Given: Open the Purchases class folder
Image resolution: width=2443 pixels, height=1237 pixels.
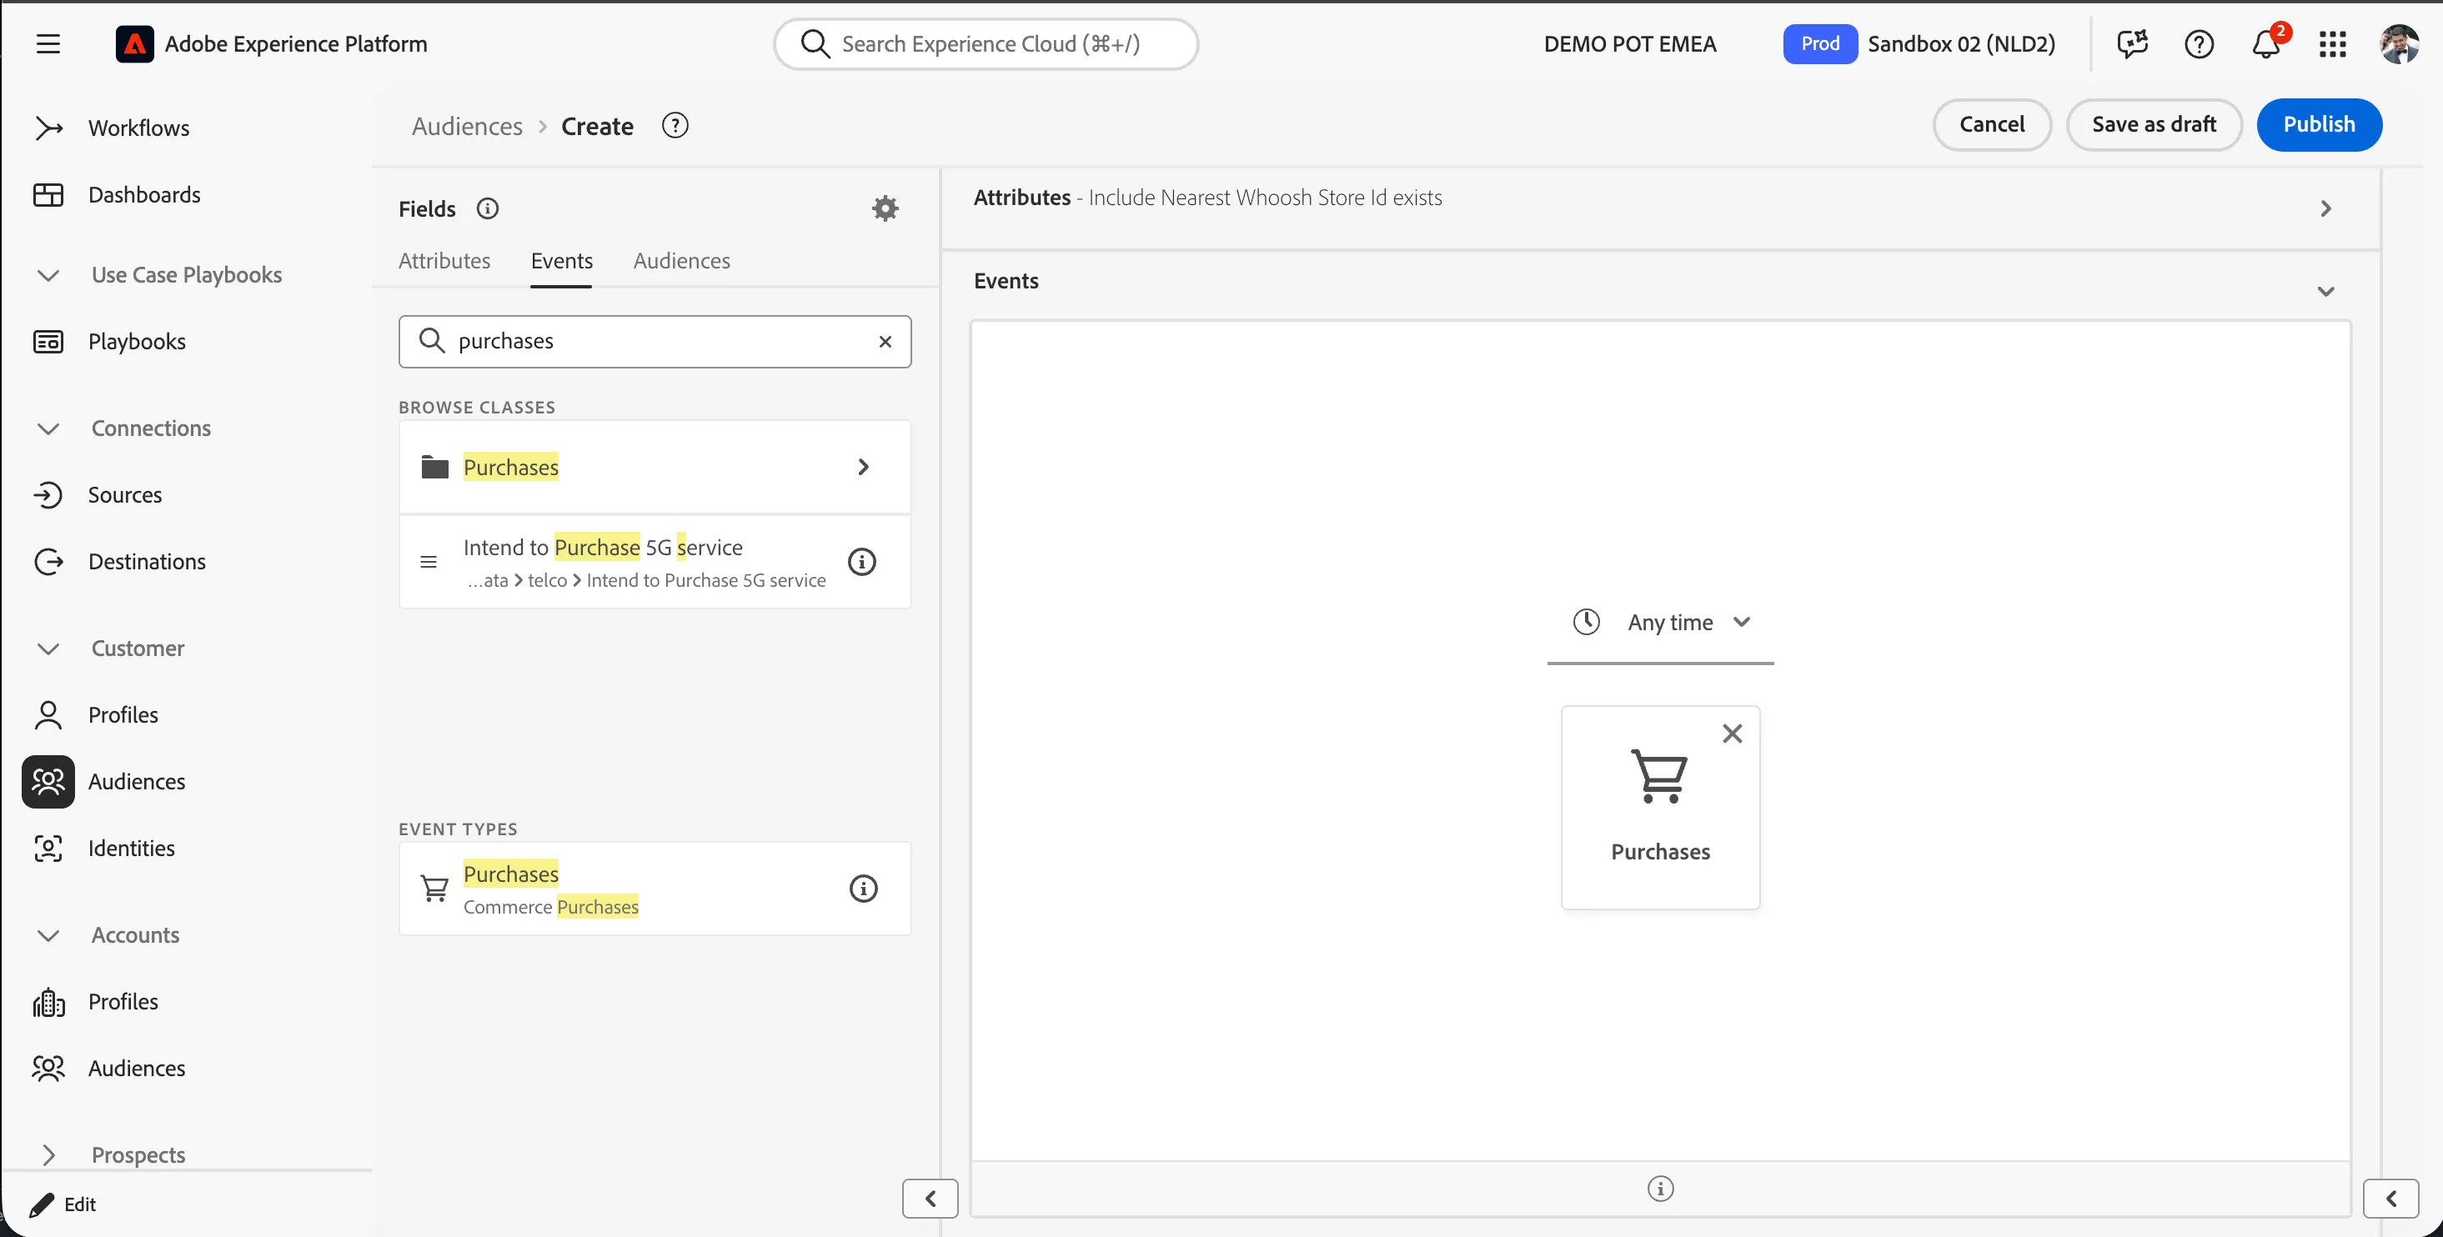Looking at the screenshot, I should click(655, 466).
